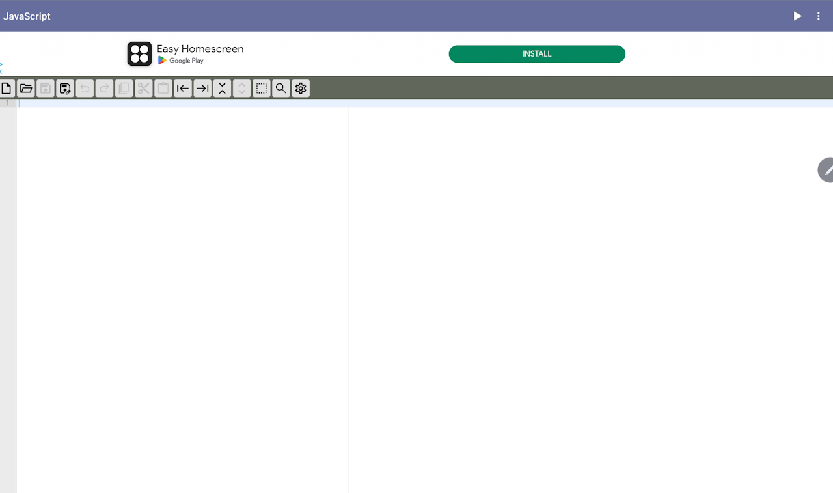This screenshot has height=493, width=833.
Task: Paste code from the clipboard
Action: pyautogui.click(x=163, y=88)
